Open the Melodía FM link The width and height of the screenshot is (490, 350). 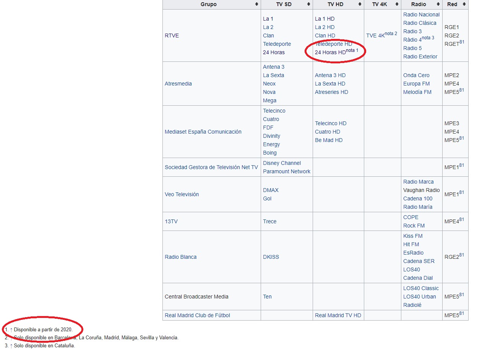pyautogui.click(x=417, y=92)
